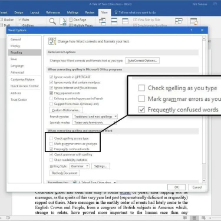Open the References ribbon tab

[53, 12]
